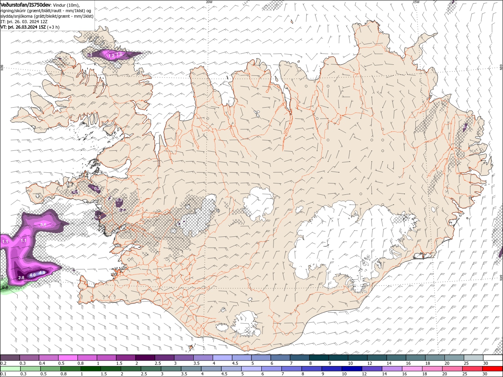Screen dimensions: 503x377
Task: Select the 'VT: þri. 26.03.2024 15Z (+3 h)' line
Action: (x=30, y=27)
